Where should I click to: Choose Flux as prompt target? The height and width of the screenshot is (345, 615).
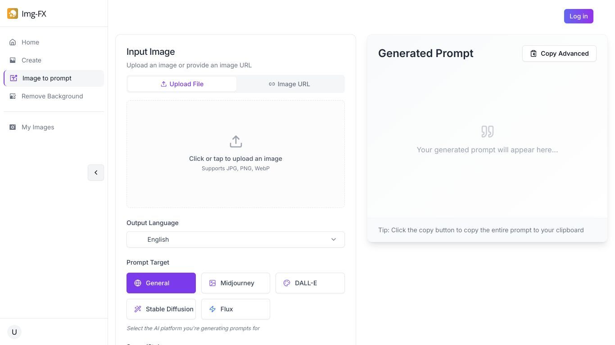[235, 309]
